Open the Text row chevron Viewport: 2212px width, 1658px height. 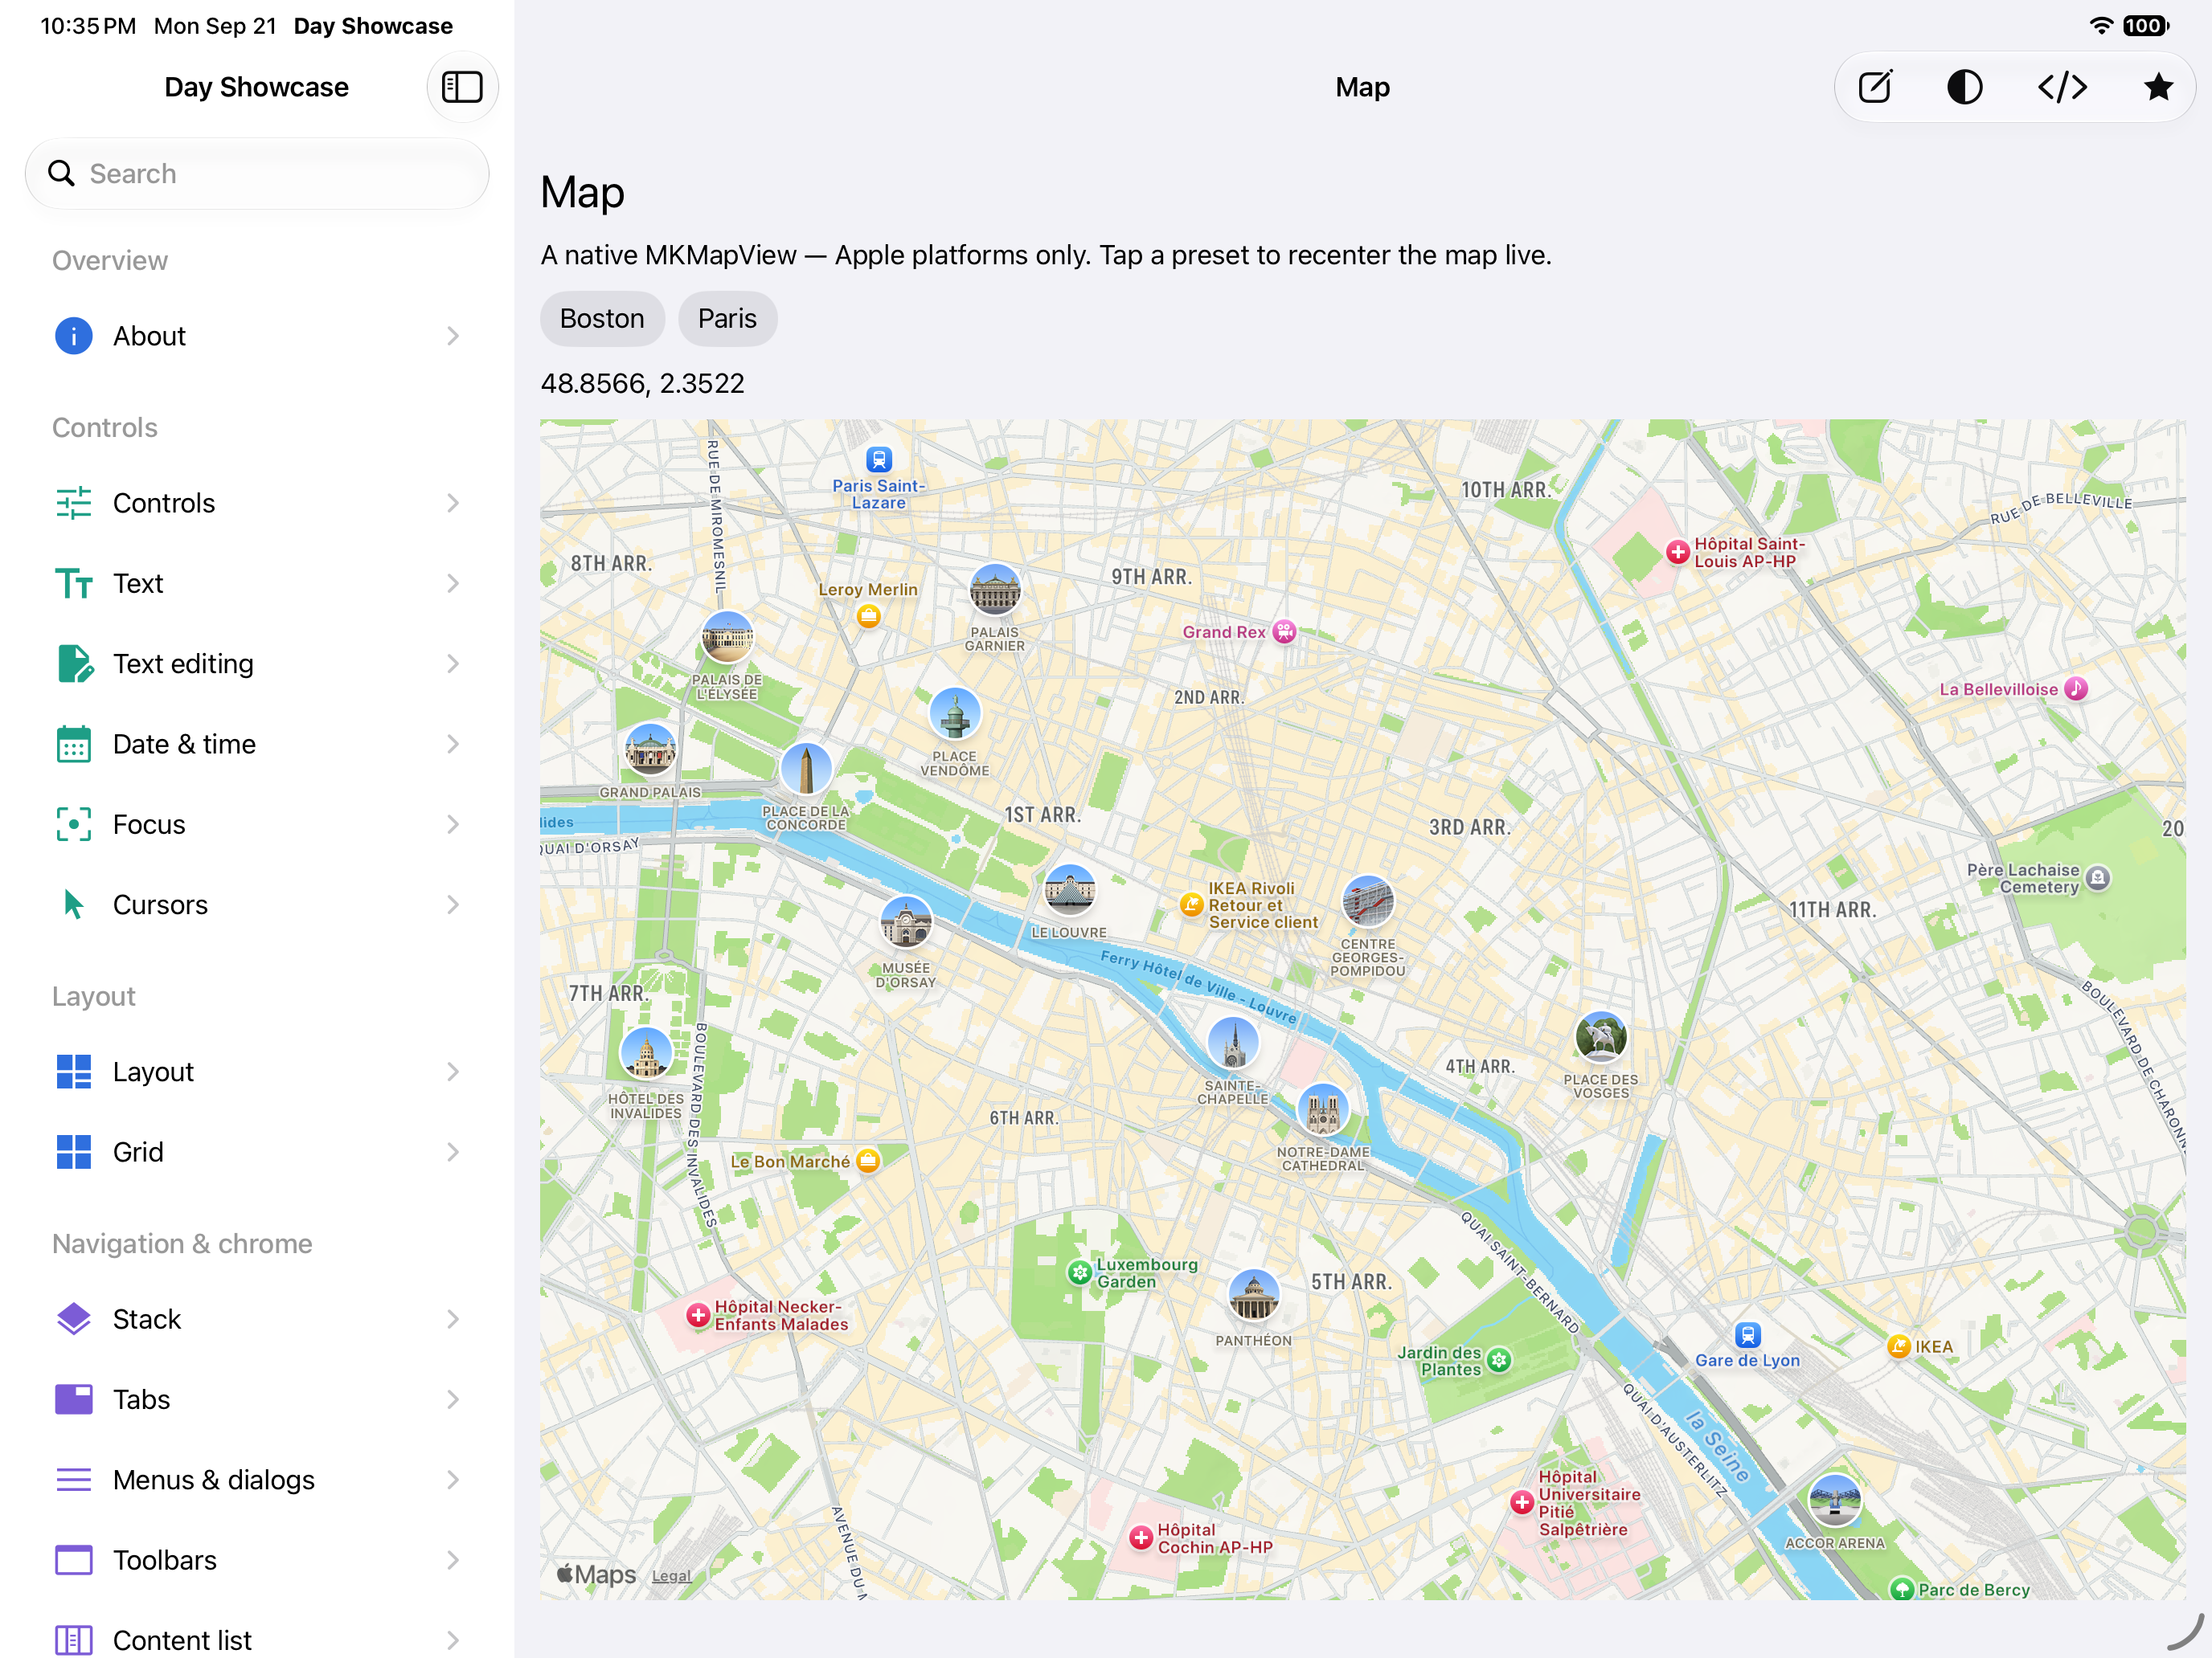(x=453, y=584)
